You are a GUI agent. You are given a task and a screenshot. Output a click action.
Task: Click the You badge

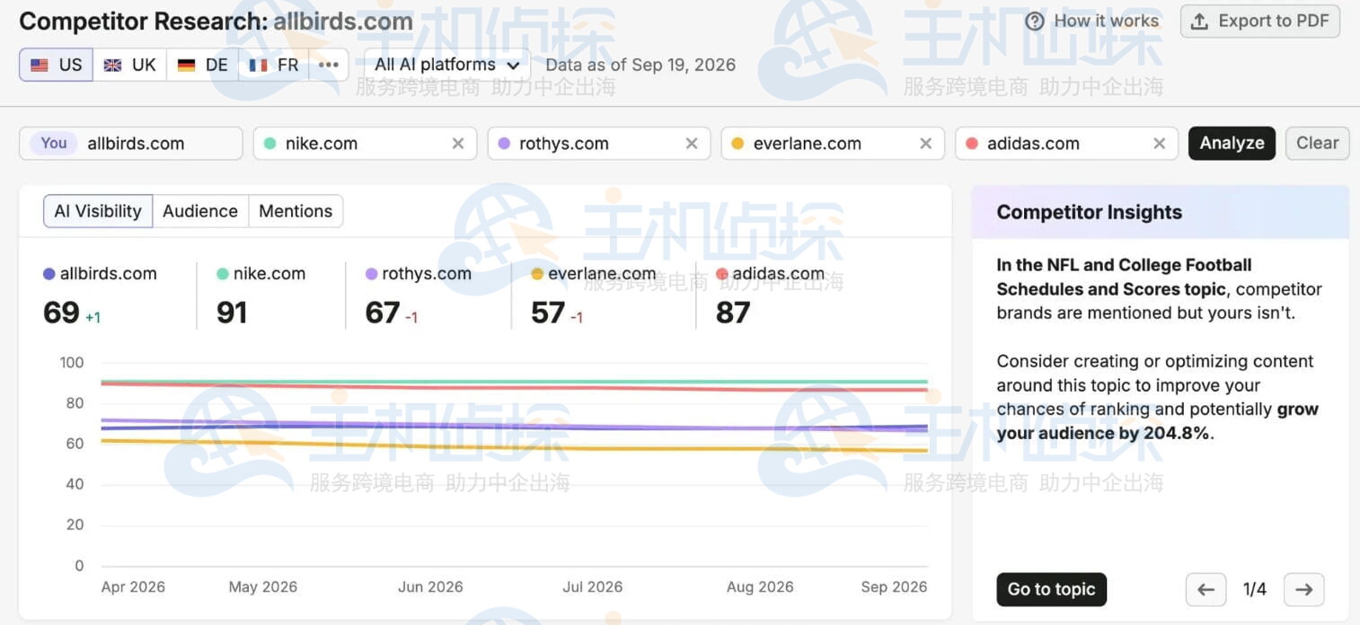pos(54,144)
